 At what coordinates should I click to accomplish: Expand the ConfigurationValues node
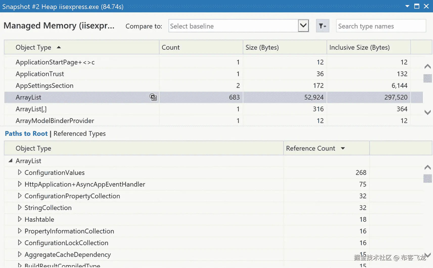coord(20,172)
